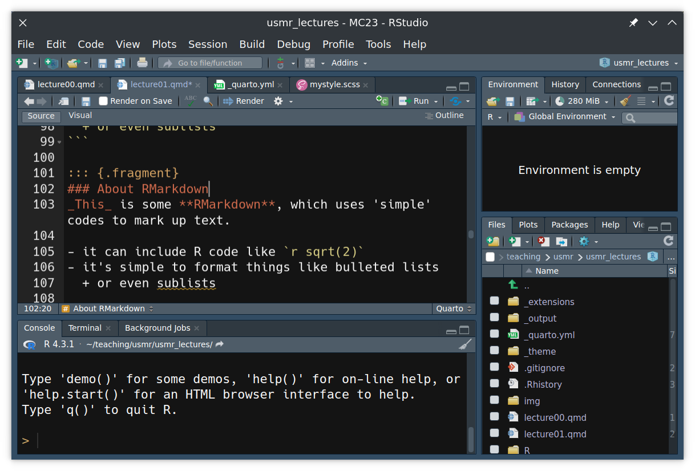The width and height of the screenshot is (695, 471).
Task: Open the Addins dropdown menu
Action: 349,63
